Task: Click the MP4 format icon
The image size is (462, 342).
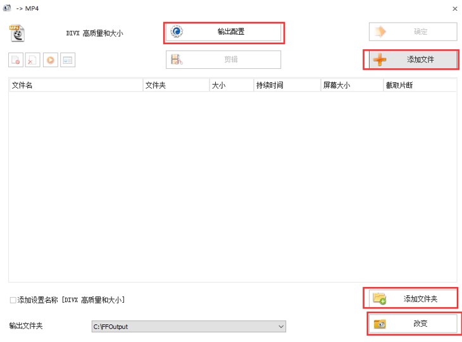Action: pos(17,32)
